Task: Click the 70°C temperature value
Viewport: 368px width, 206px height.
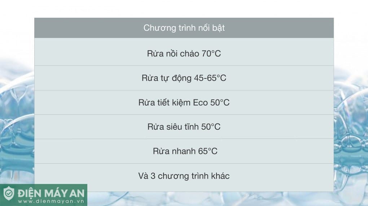Action: (x=211, y=53)
